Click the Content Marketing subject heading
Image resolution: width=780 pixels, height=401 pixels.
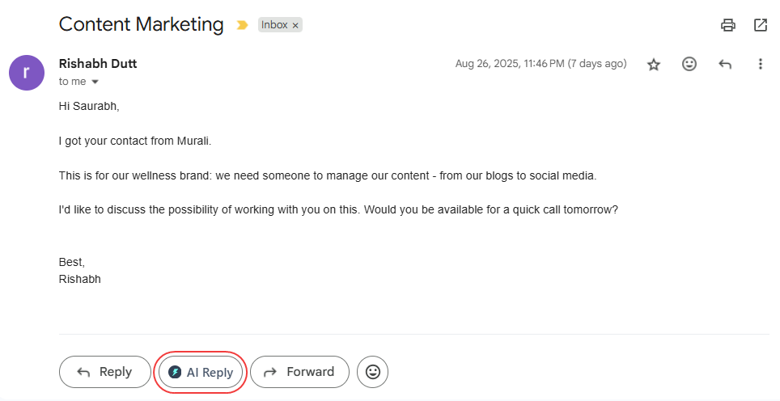[x=142, y=24]
